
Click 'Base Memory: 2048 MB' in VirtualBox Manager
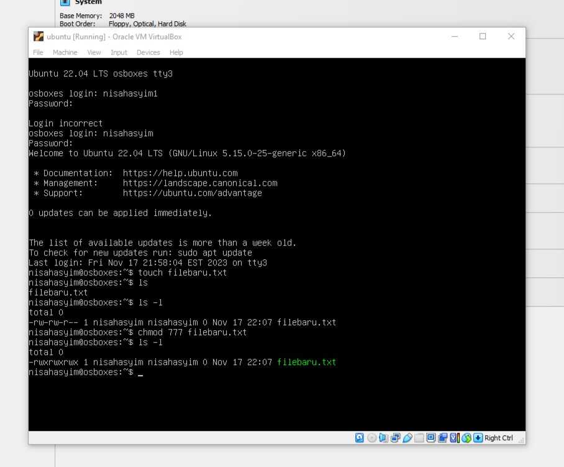tap(97, 16)
